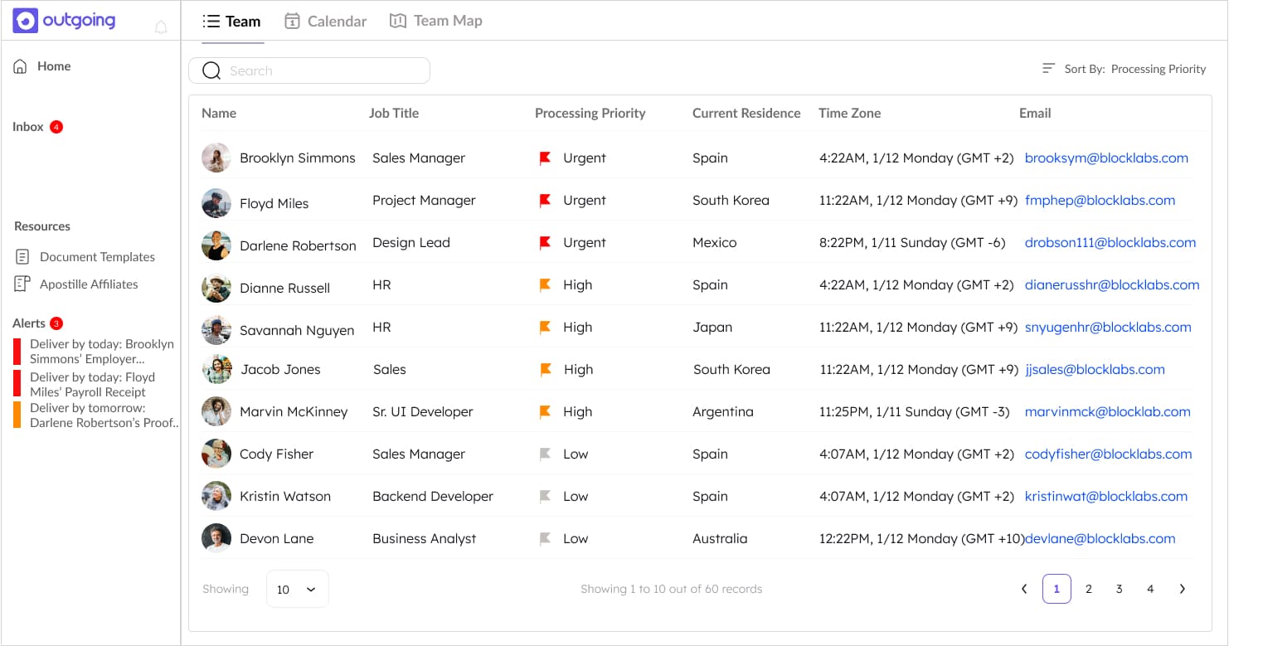Go to page 4
This screenshot has width=1263, height=646.
(1150, 589)
